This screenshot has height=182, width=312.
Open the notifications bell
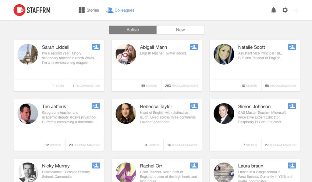coord(273,10)
